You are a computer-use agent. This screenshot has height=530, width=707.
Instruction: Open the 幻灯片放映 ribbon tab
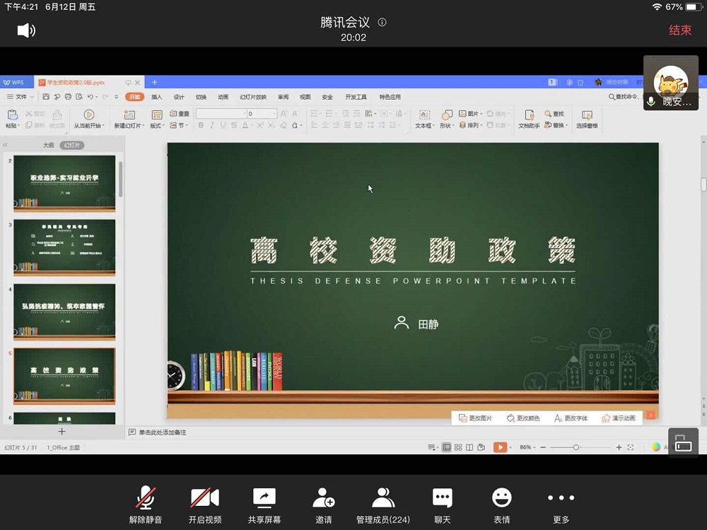coord(253,97)
